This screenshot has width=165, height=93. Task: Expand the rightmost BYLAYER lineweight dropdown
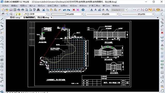[x=153, y=14]
